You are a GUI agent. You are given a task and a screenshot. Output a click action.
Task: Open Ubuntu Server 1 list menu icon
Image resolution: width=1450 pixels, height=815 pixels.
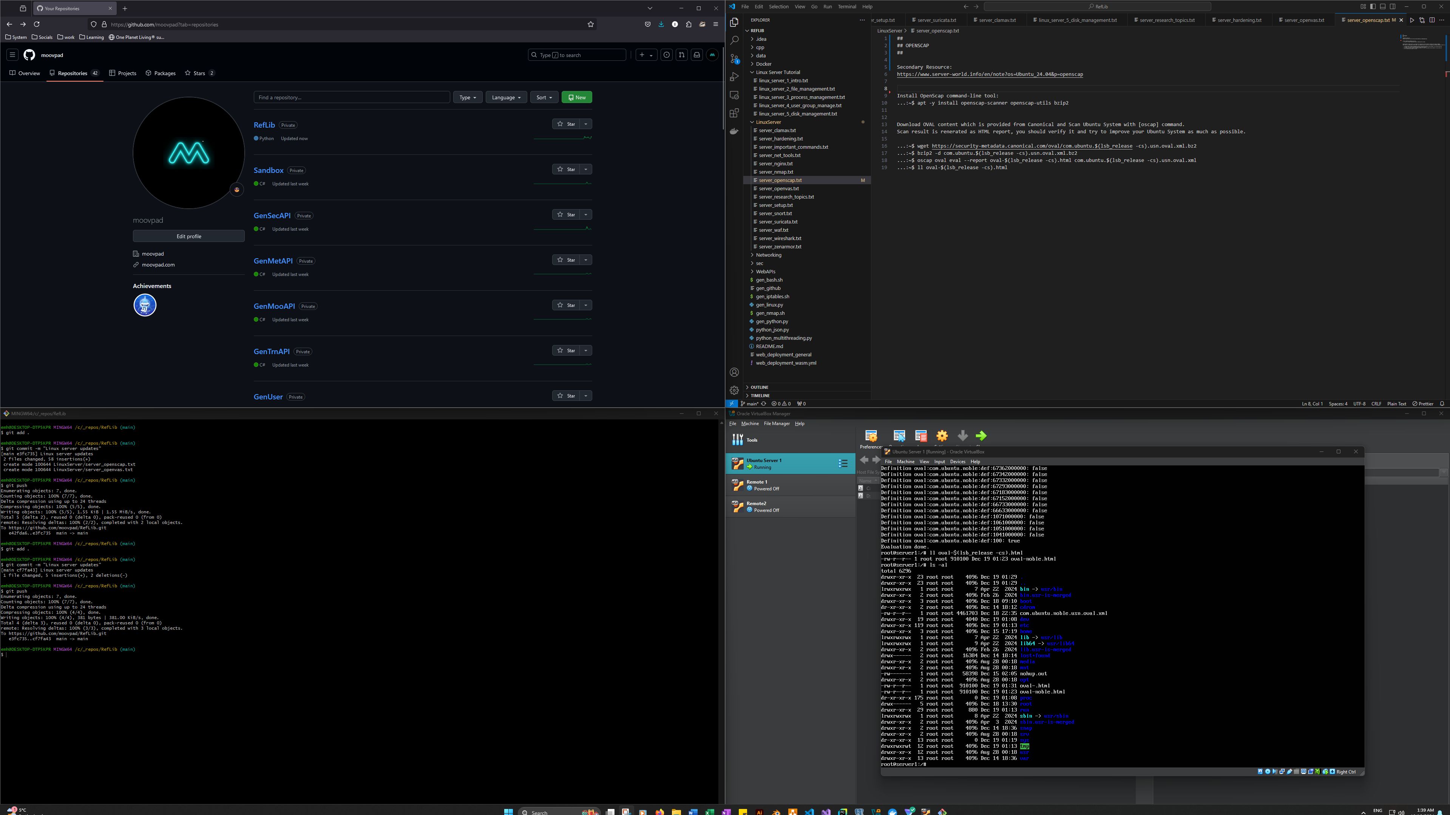click(843, 464)
